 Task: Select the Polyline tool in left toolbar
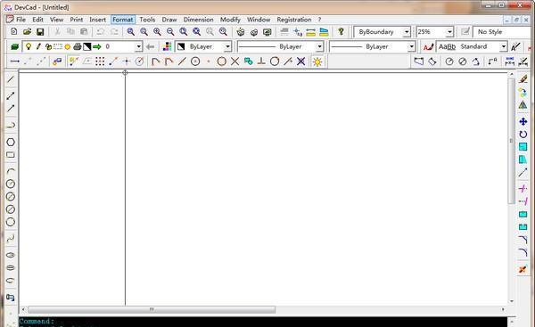coord(11,125)
